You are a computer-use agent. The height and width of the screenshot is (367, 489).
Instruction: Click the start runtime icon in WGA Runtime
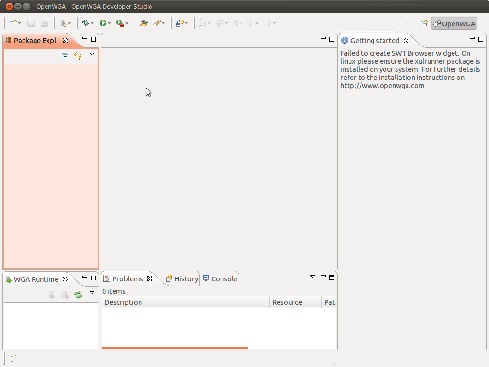(x=51, y=295)
